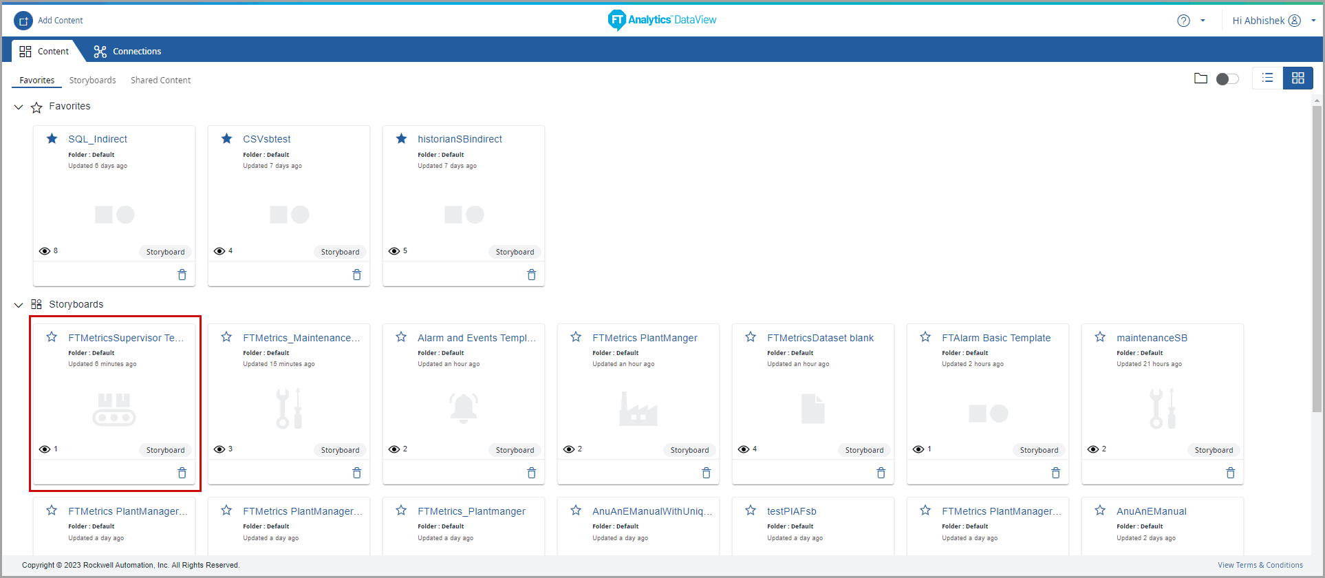Click the vertical scrollbar thumb
The width and height of the screenshot is (1325, 578).
click(1317, 258)
